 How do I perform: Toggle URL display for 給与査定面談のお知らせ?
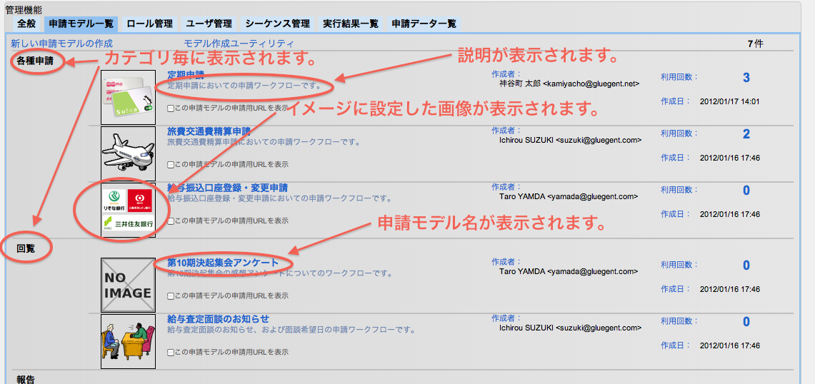(x=171, y=353)
